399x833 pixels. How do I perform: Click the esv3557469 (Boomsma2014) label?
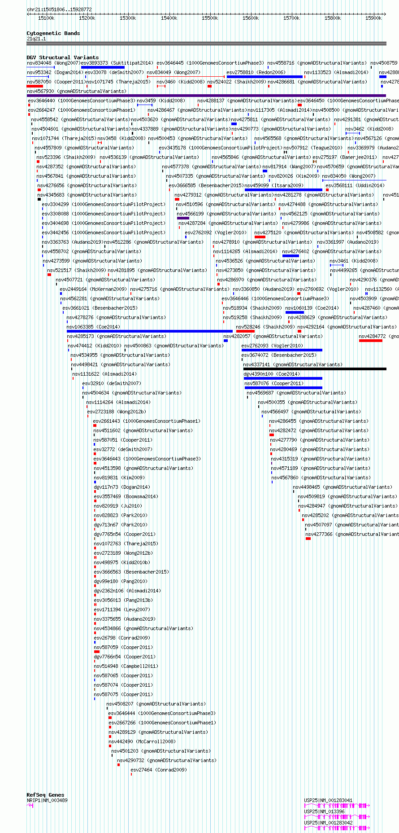[x=126, y=497]
